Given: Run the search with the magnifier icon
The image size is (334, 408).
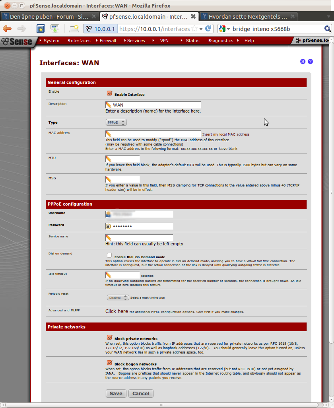Looking at the screenshot, I should tap(328, 29).
